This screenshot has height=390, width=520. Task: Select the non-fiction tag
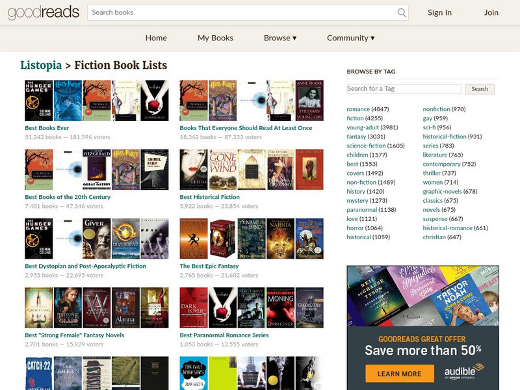[x=361, y=183]
